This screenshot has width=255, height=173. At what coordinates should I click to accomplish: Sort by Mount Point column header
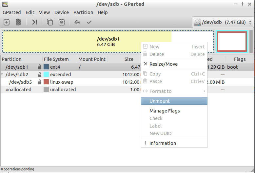click(x=92, y=59)
